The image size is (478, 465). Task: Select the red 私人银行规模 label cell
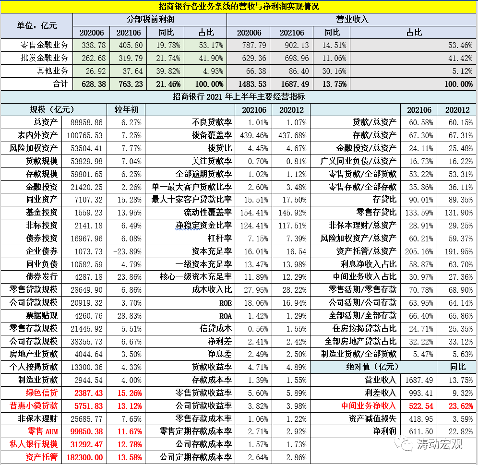pyautogui.click(x=34, y=443)
